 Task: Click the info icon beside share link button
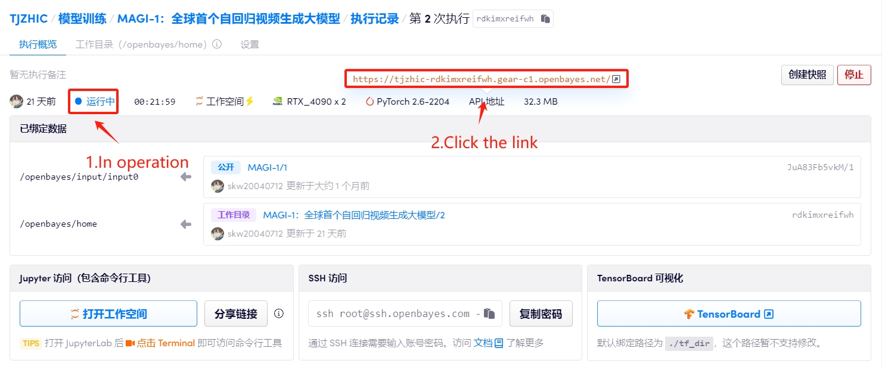[x=278, y=313]
